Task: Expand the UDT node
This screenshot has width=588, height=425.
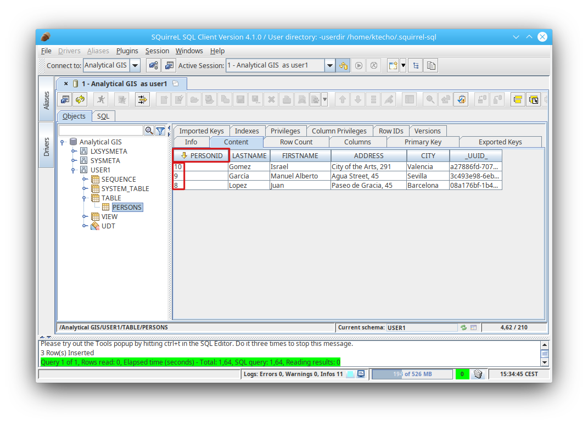Action: coord(85,226)
